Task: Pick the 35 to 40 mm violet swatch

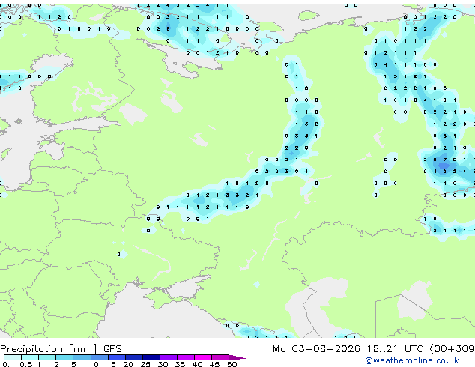Action: click(x=186, y=357)
